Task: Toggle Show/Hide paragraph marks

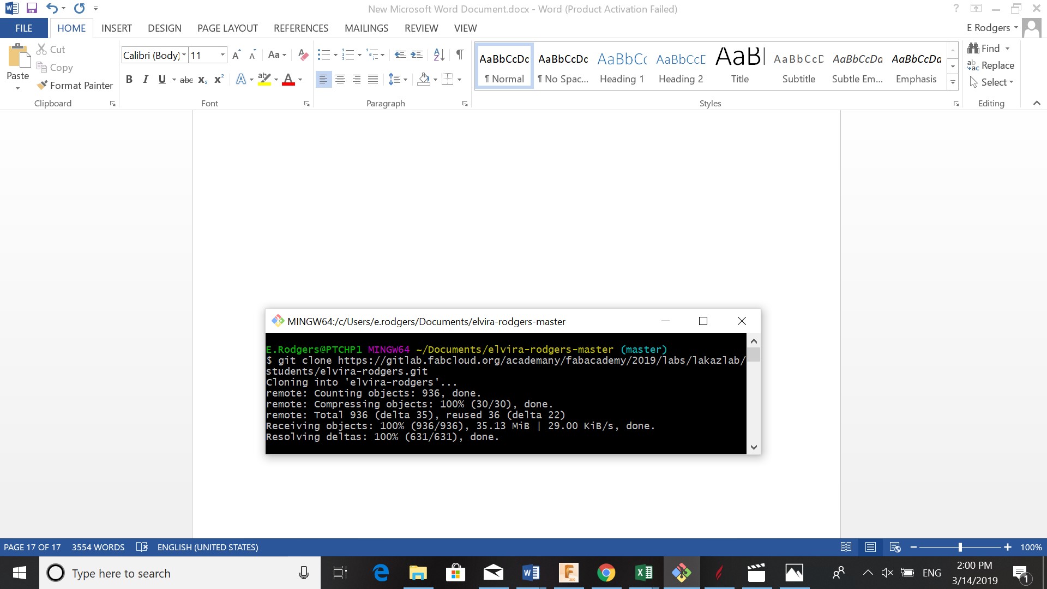Action: point(460,55)
